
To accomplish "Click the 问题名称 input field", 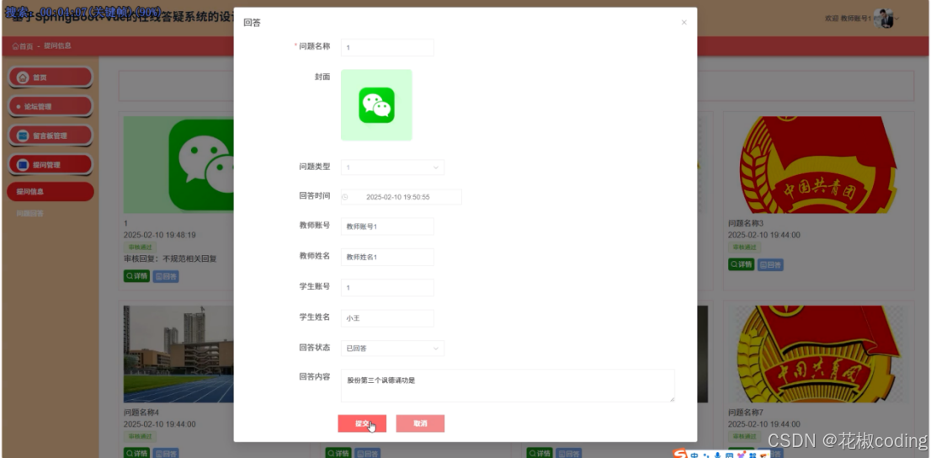I will [387, 47].
